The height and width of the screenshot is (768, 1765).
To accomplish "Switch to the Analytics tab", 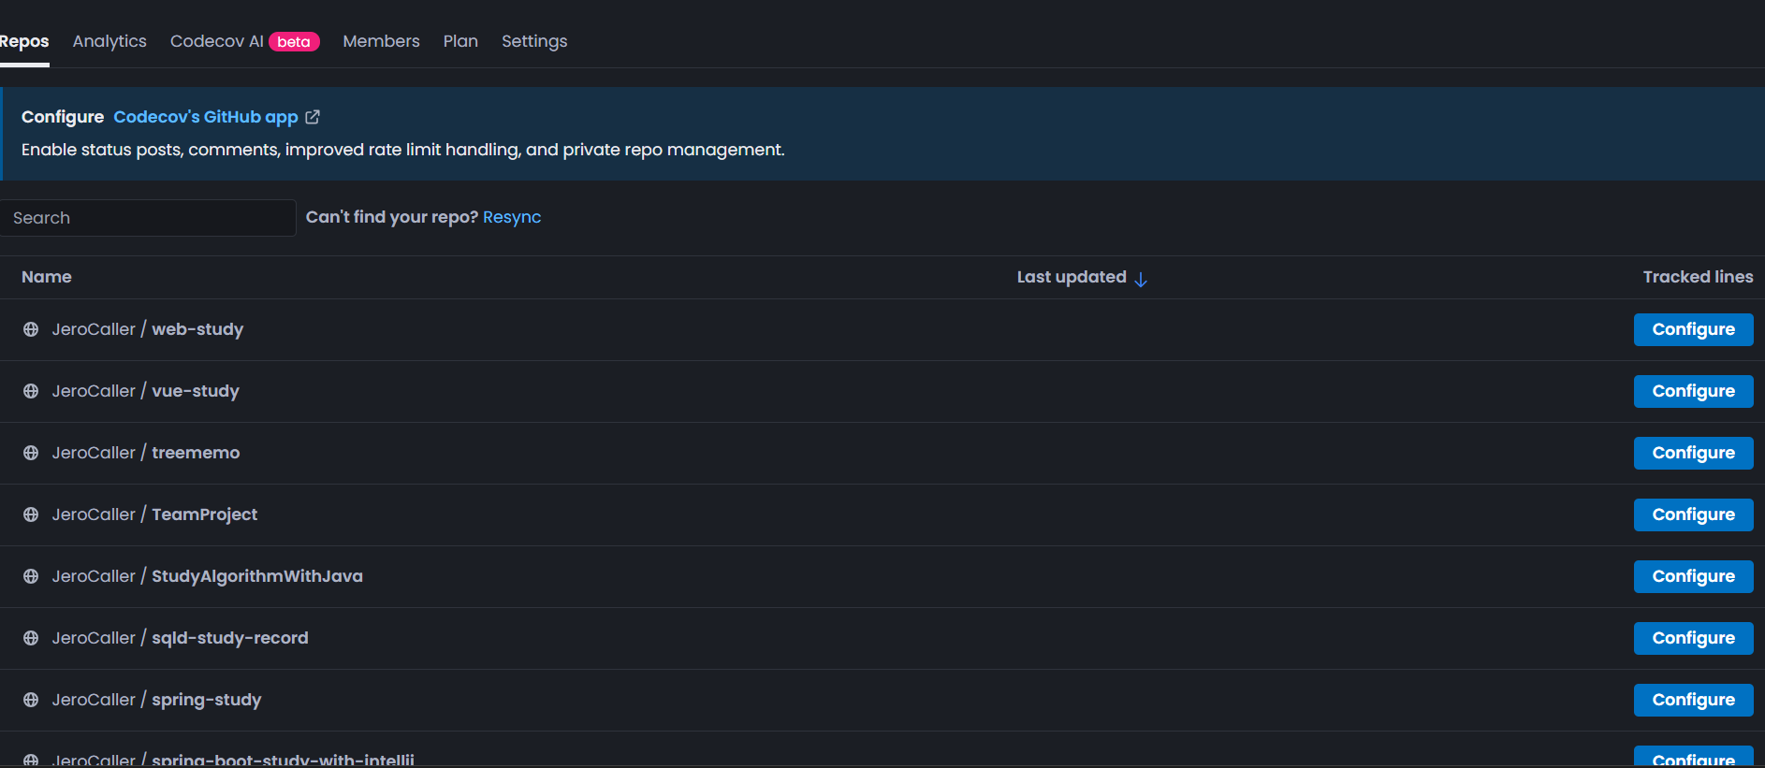I will click(109, 41).
